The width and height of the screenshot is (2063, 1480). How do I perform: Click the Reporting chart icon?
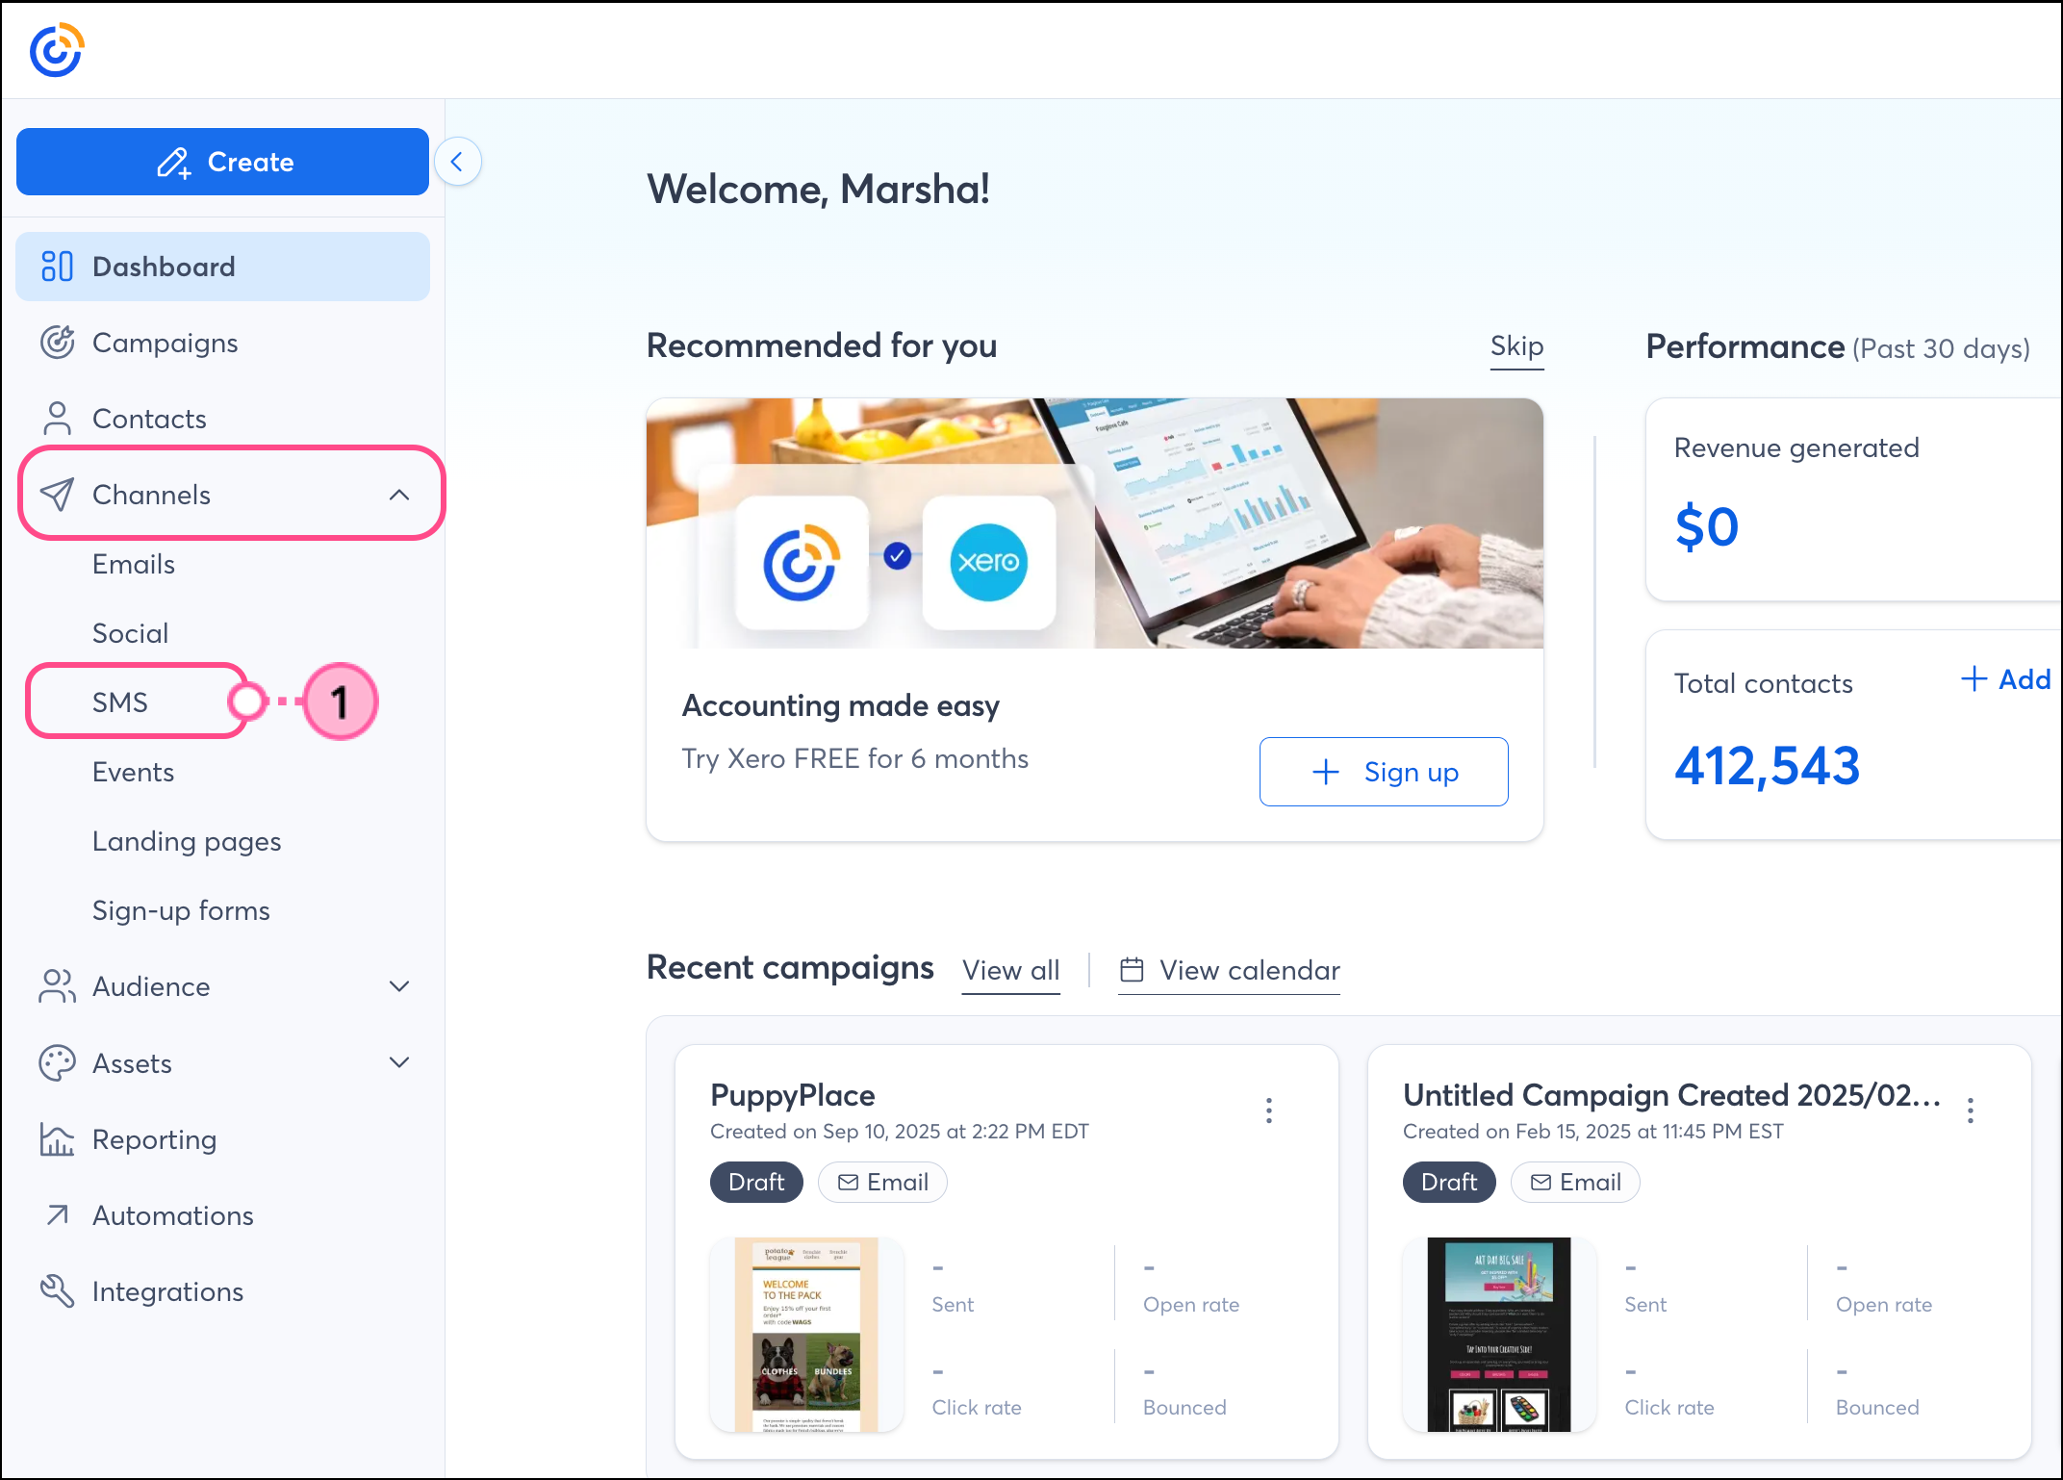click(57, 1139)
